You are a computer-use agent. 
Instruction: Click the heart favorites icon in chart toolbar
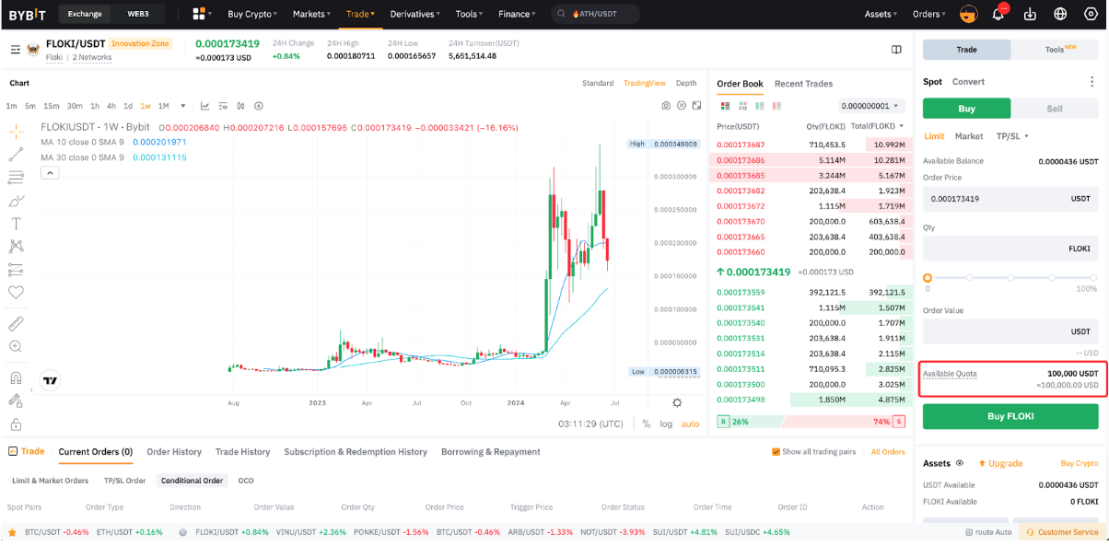(16, 292)
